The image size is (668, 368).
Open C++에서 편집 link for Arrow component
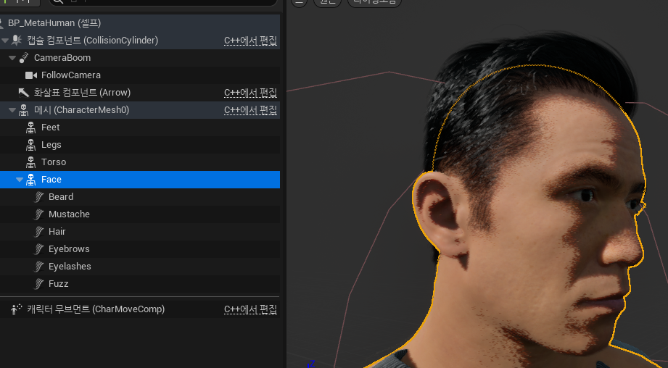(x=250, y=93)
